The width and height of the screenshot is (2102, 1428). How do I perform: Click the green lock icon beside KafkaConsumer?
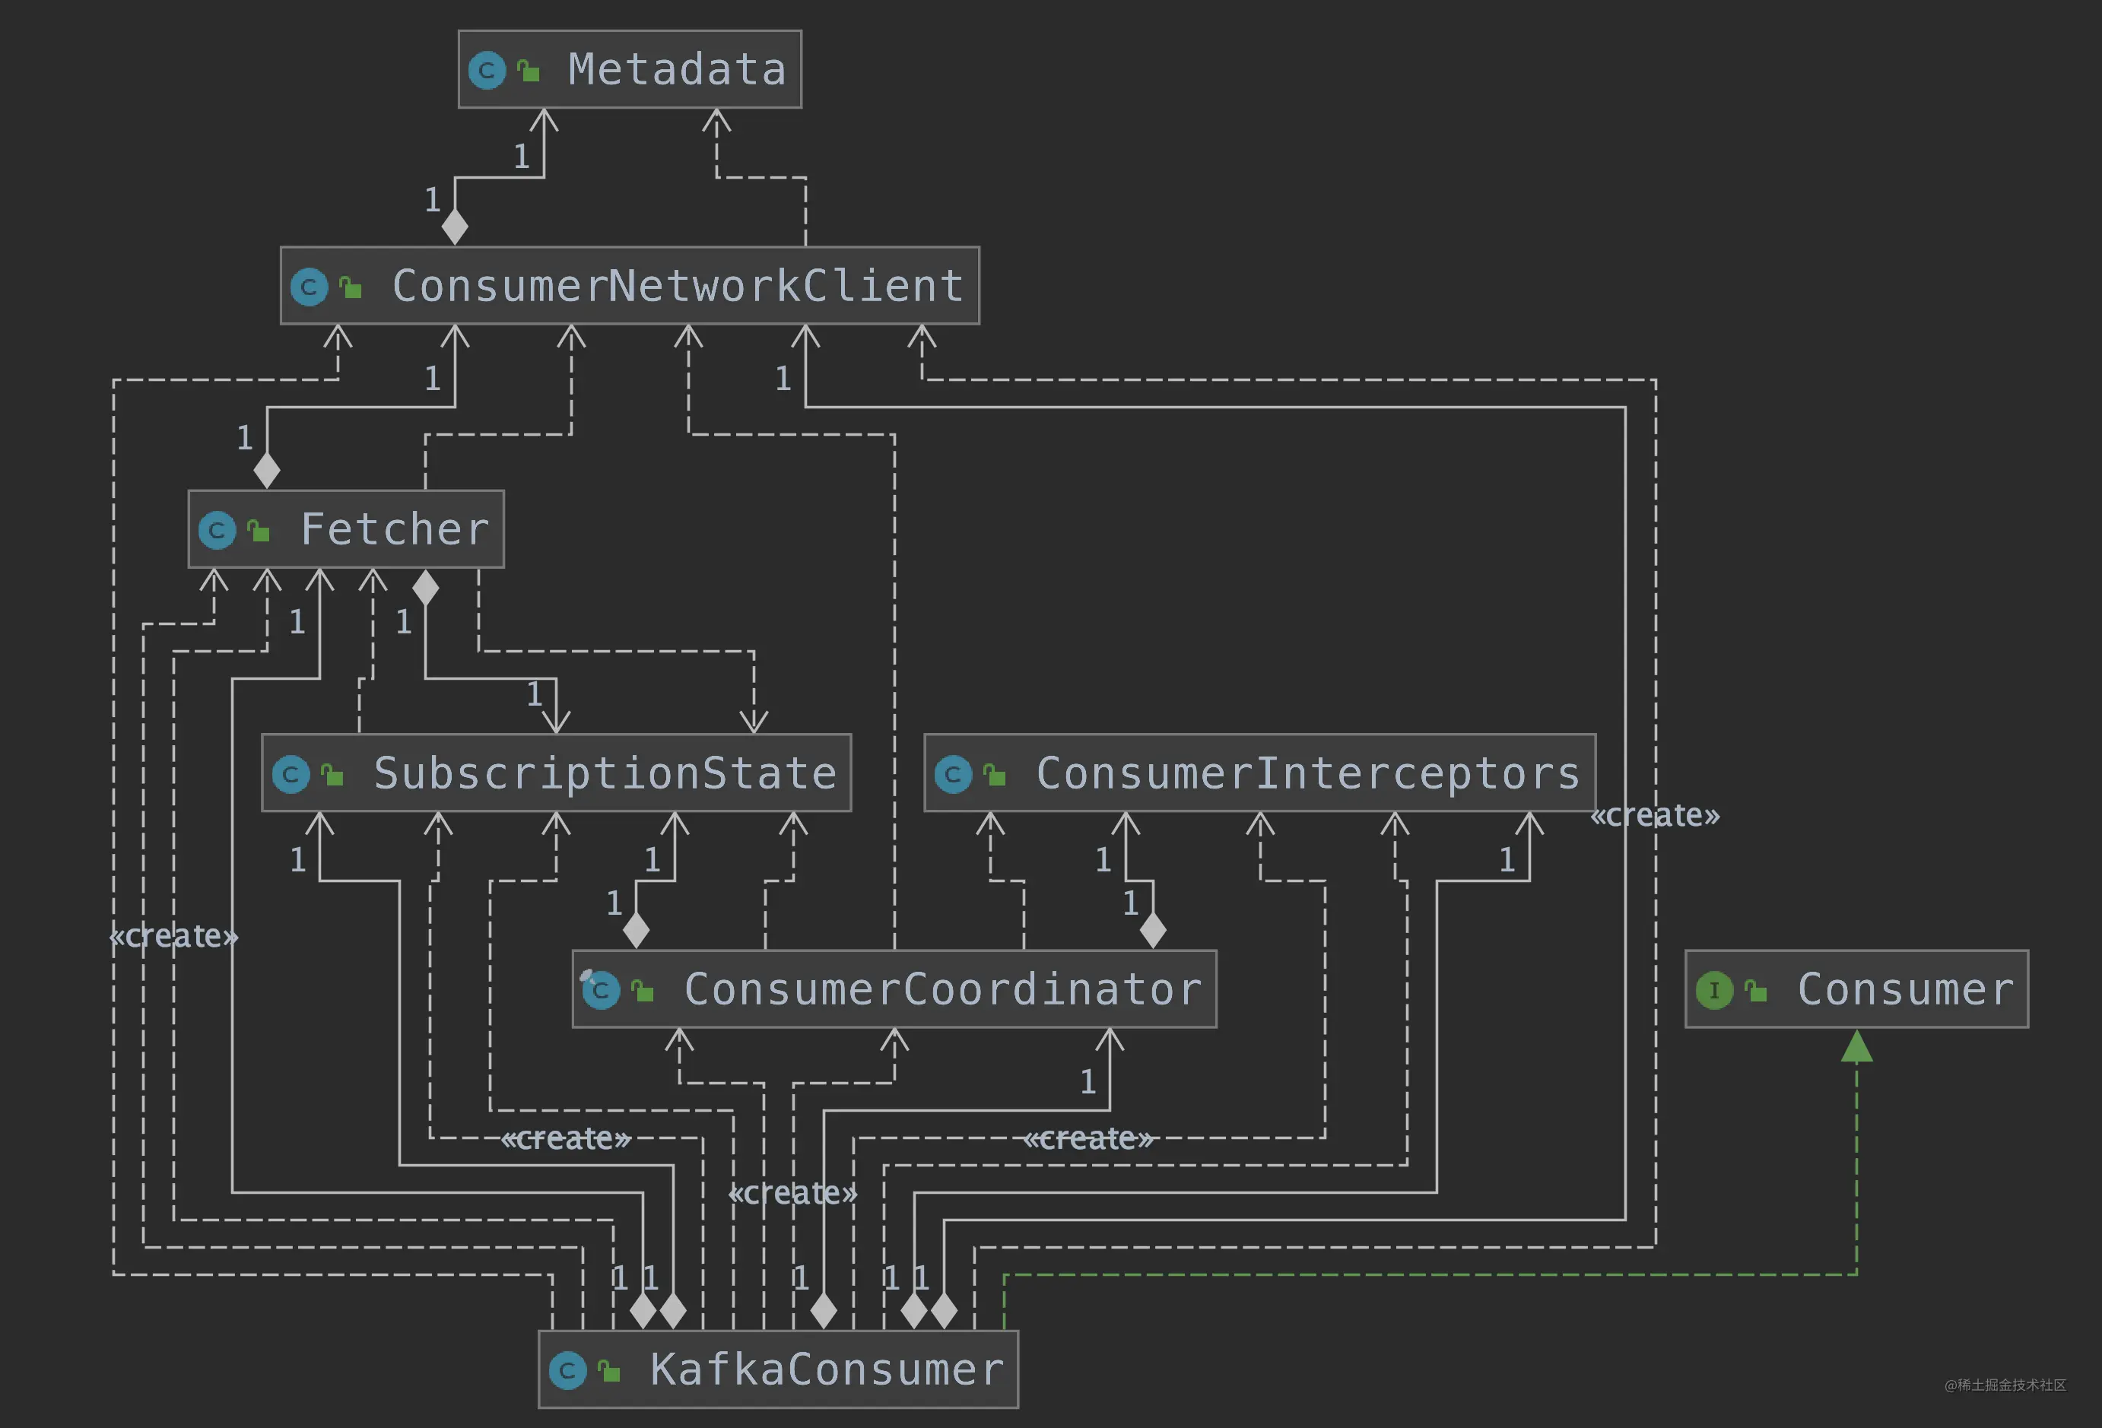click(610, 1370)
